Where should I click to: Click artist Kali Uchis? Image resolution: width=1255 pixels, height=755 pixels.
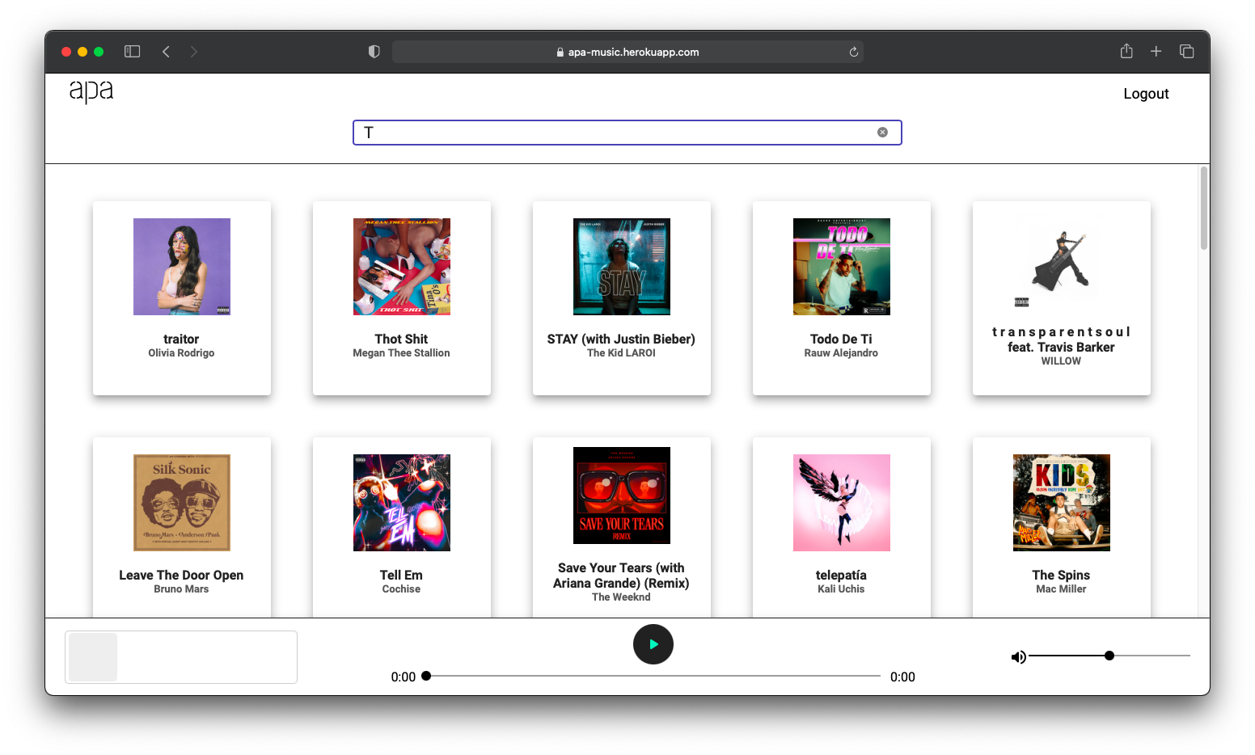841,589
